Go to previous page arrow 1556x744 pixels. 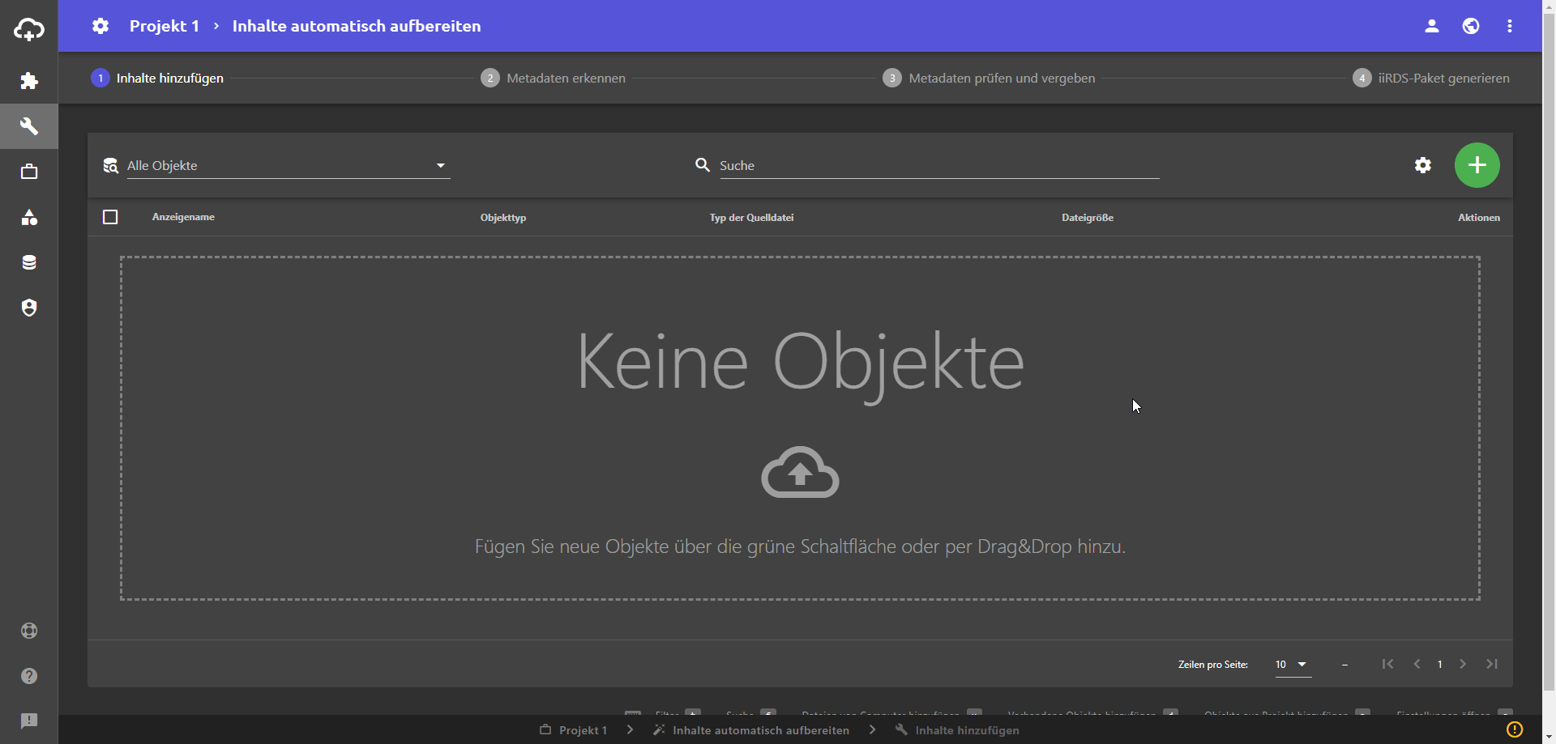tap(1417, 664)
